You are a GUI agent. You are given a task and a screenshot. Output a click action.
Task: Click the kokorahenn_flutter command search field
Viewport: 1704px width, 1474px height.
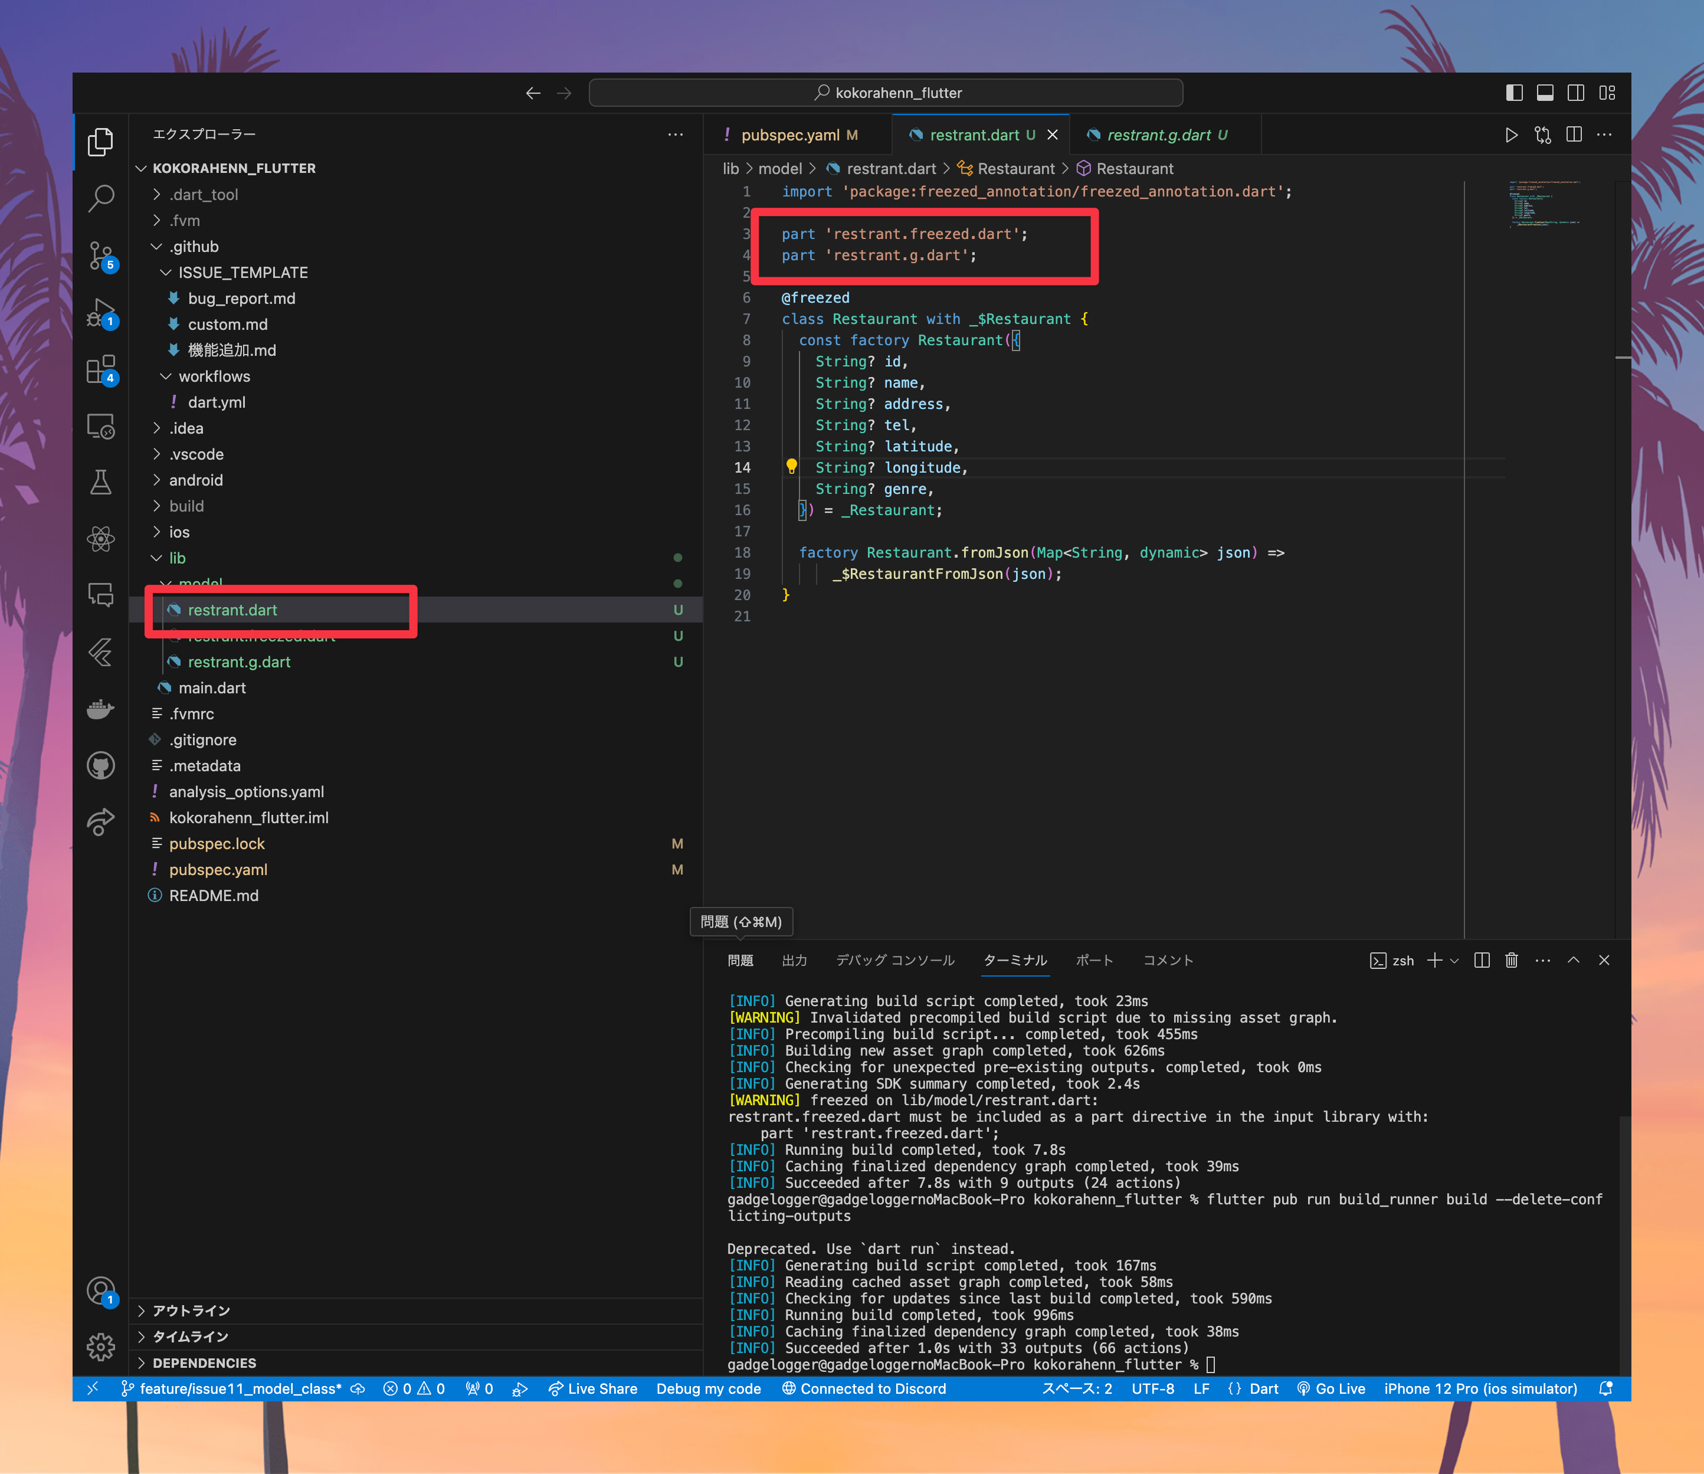(886, 93)
